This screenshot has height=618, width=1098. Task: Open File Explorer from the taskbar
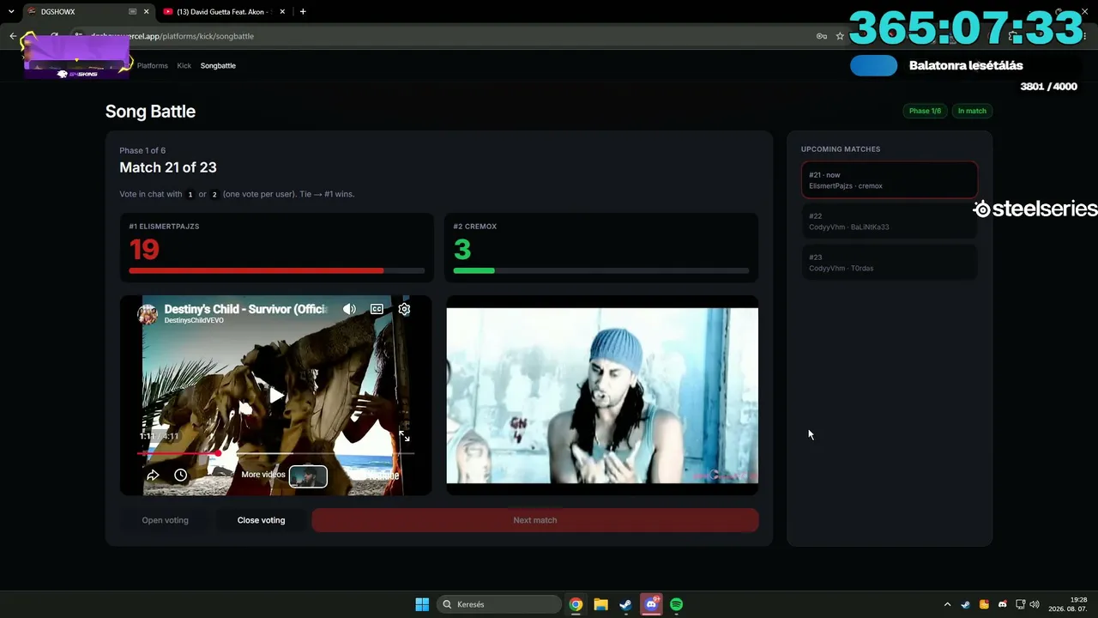600,604
